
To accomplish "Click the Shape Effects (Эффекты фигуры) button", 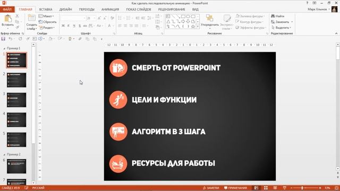I will [251, 28].
